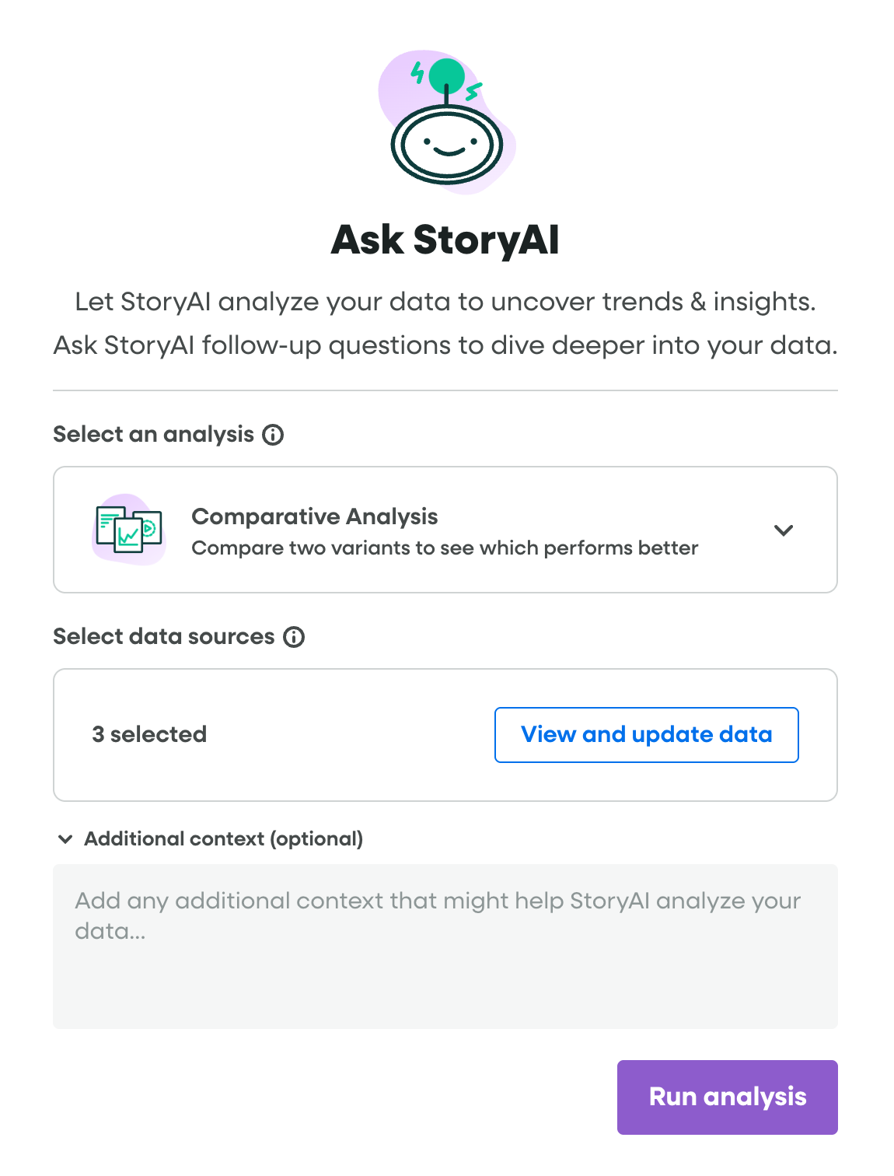The image size is (894, 1176).
Task: Click the divider line below the description
Action: tap(445, 390)
